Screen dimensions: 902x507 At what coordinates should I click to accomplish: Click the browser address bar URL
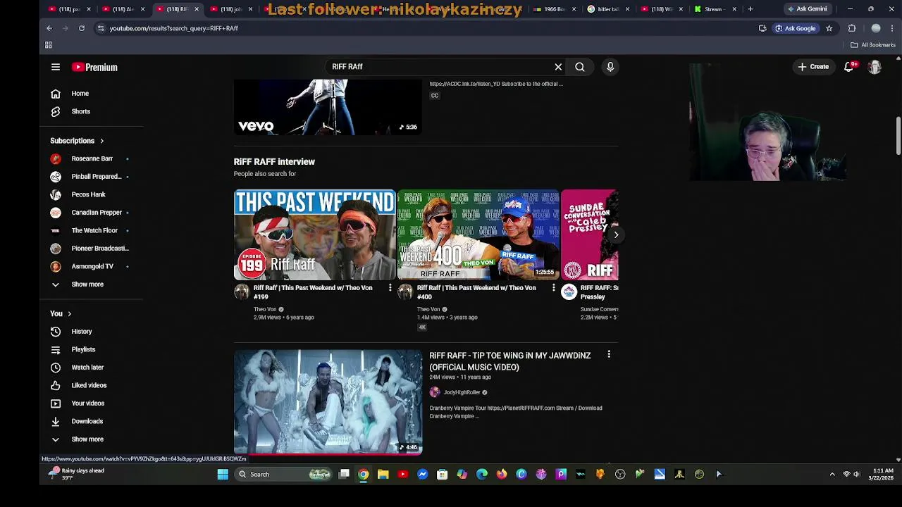[x=174, y=28]
